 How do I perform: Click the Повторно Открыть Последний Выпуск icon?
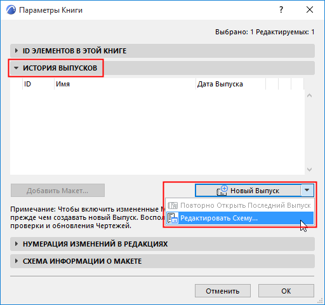(173, 205)
